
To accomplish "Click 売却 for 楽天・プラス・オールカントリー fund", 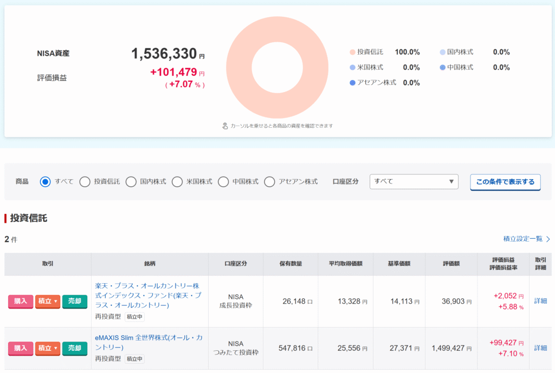I will coord(75,302).
